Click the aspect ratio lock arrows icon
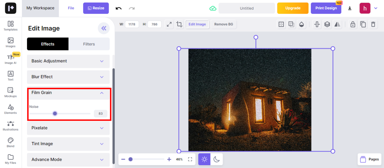The image size is (384, 168). 169,24
